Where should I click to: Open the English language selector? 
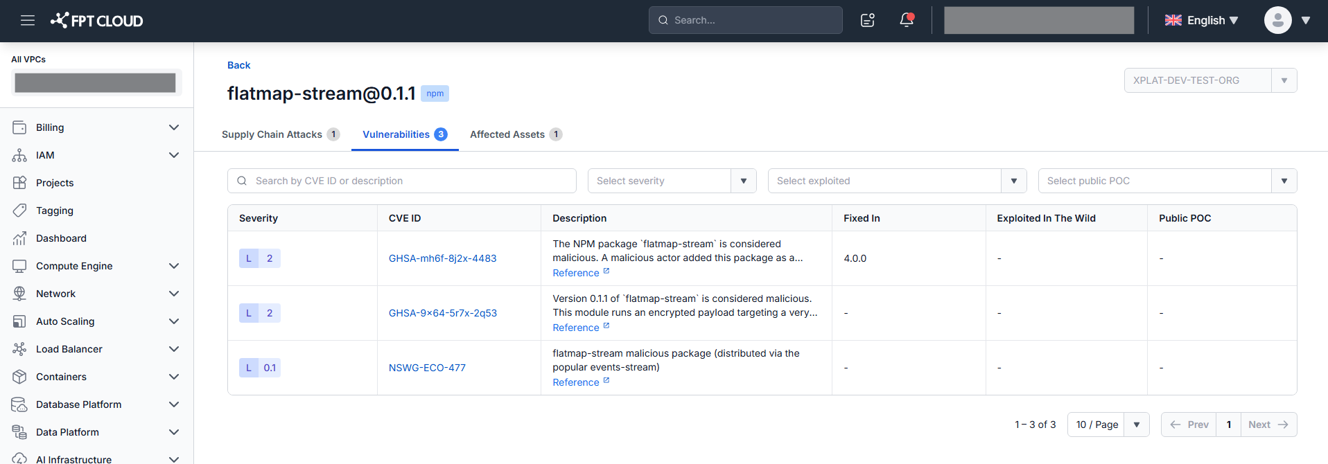point(1202,20)
